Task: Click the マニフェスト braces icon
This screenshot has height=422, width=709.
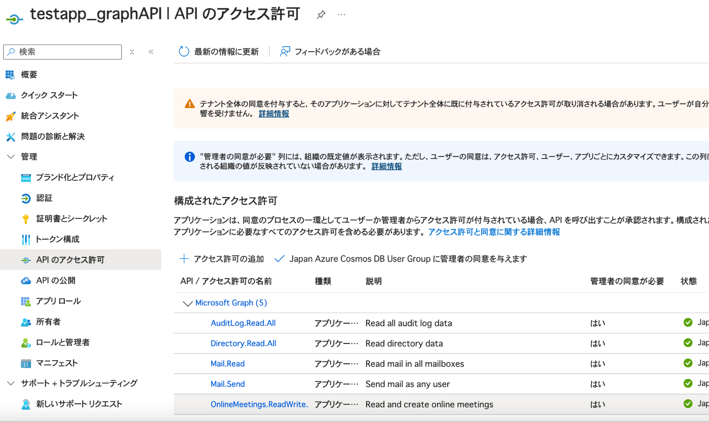Action: tap(26, 363)
